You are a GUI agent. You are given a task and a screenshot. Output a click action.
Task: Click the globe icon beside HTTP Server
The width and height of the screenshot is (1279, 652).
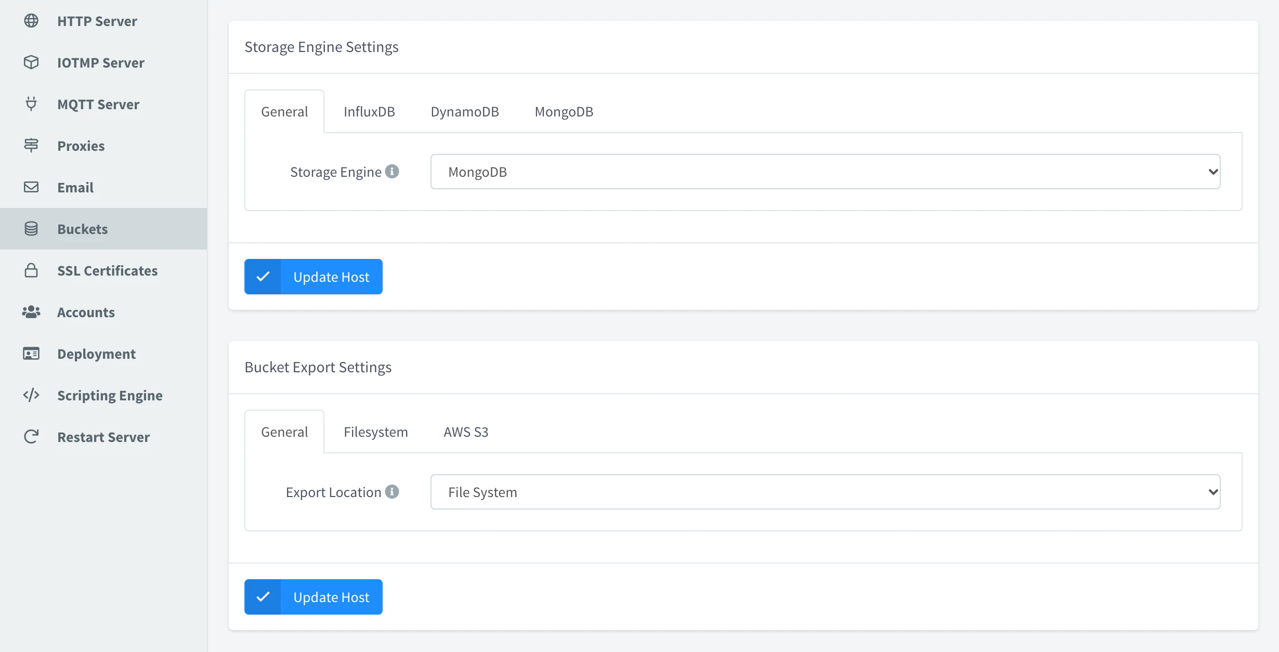(x=31, y=21)
